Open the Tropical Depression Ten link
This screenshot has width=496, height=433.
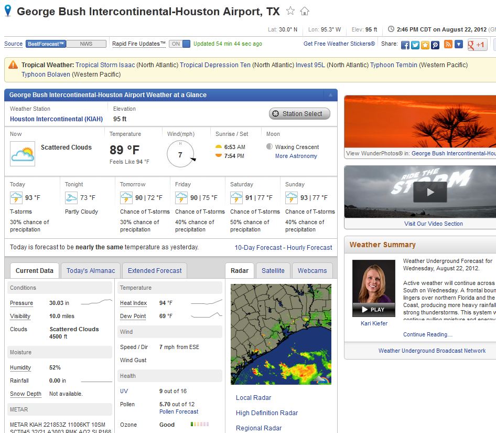tap(215, 65)
